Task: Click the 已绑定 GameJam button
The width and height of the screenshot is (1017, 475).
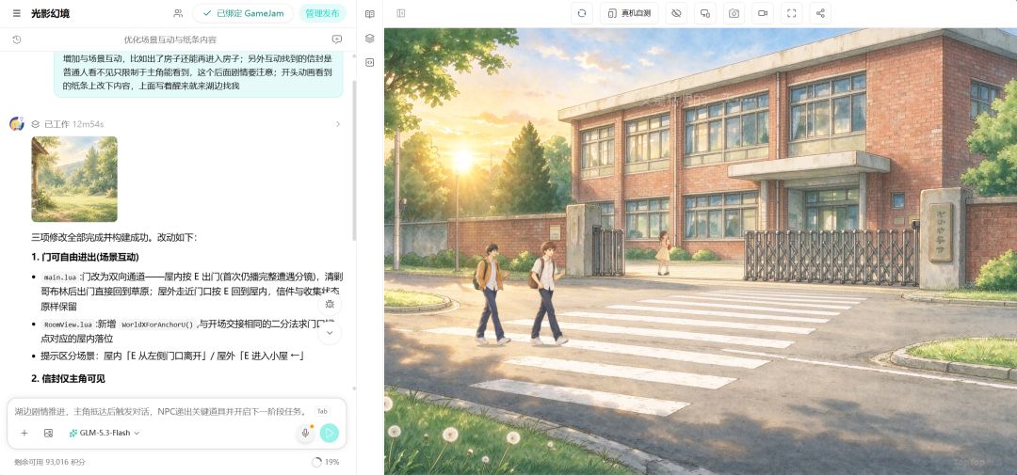Action: point(243,13)
